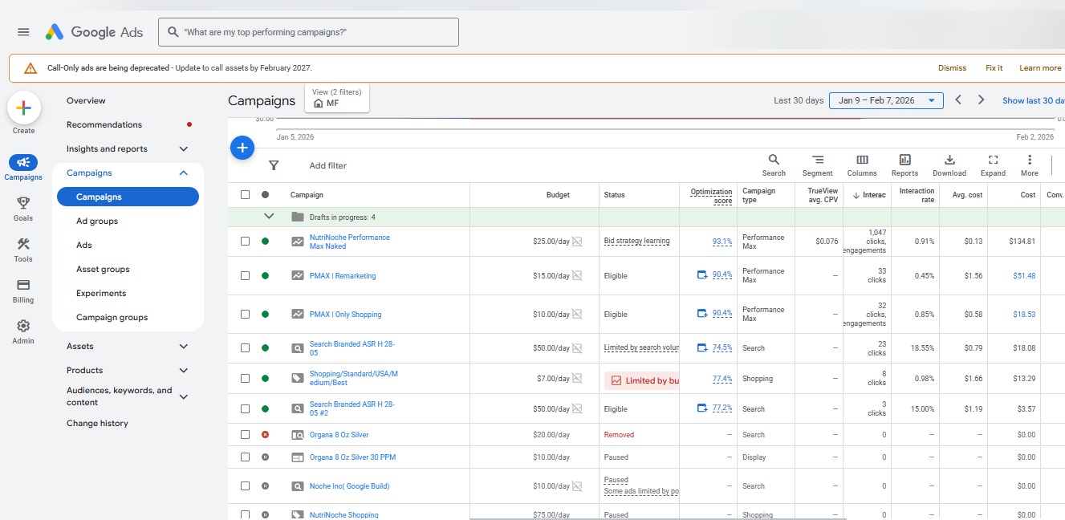Expand Audiences, keywords, and content
The height and width of the screenshot is (520, 1065).
click(184, 396)
